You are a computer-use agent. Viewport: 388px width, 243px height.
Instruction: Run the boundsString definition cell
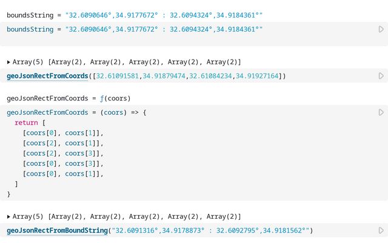(381, 29)
